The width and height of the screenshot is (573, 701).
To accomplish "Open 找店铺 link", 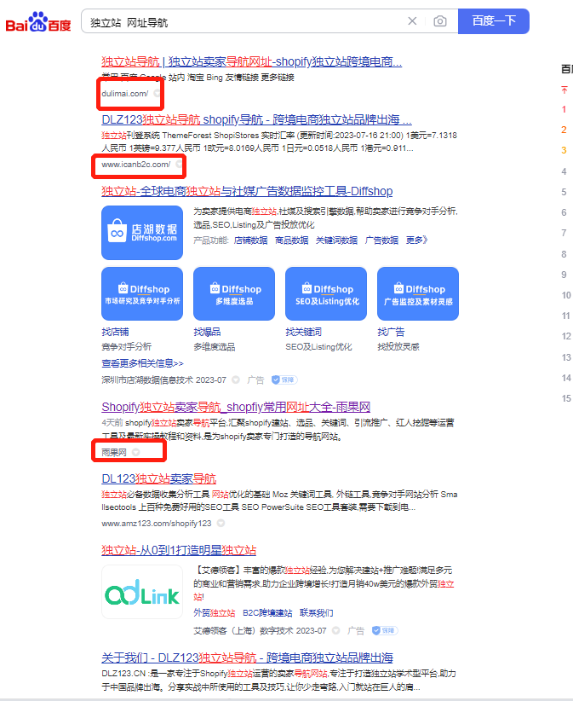I will 115,332.
